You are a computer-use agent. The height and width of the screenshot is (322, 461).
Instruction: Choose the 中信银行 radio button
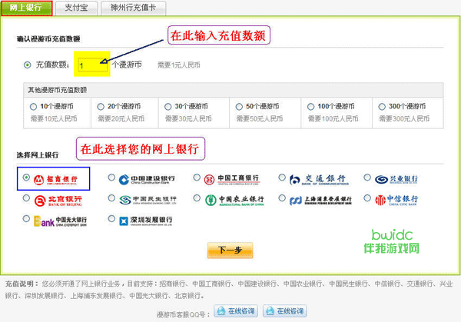click(367, 198)
